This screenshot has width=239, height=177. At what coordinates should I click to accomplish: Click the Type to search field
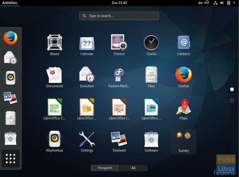[x=119, y=16]
